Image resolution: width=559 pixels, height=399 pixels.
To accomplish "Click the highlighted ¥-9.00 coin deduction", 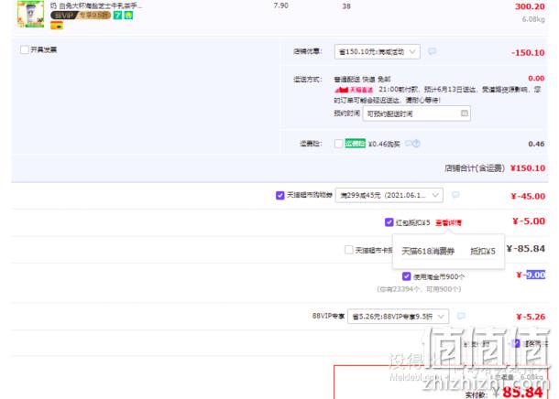I will 531,275.
